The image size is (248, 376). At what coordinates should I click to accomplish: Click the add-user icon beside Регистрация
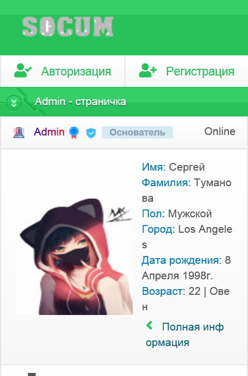click(148, 71)
